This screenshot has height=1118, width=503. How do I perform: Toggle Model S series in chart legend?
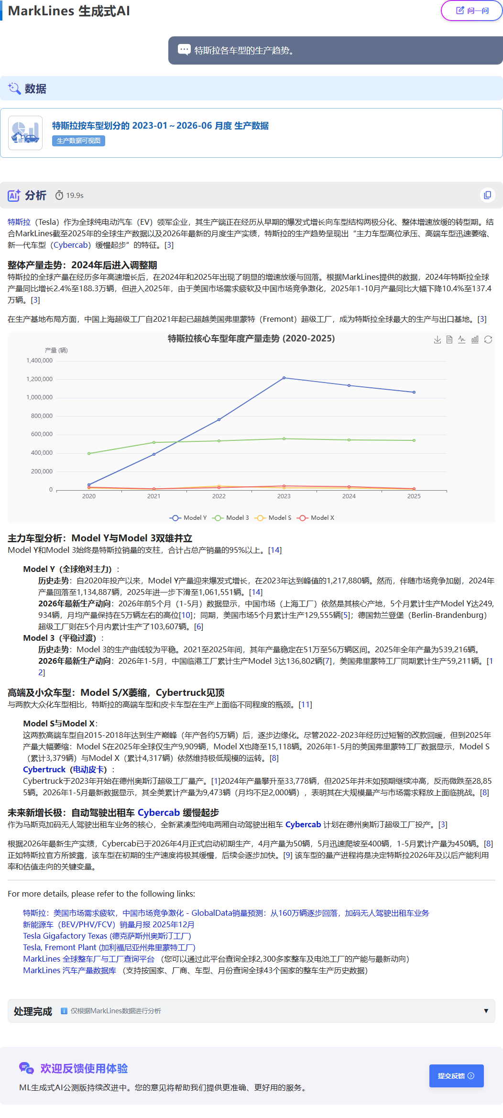pos(273,518)
